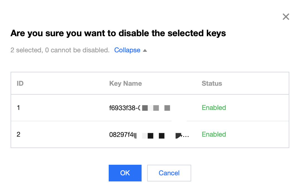
Task: Click Enabled status of the first key
Action: 214,108
